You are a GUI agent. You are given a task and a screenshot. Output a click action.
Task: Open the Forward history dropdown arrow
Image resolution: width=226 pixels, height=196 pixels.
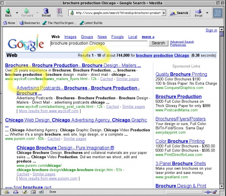[x=37, y=13]
